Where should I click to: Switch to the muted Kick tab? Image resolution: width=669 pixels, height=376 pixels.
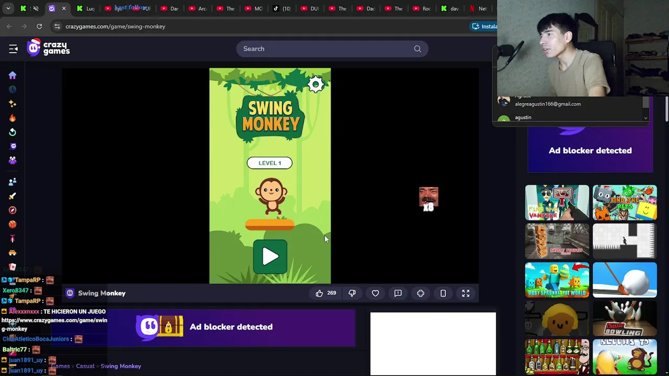click(x=29, y=8)
